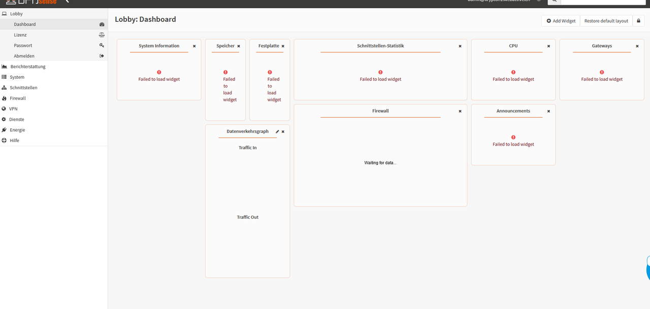
Task: Click the search field in the top bar
Action: pos(604,2)
